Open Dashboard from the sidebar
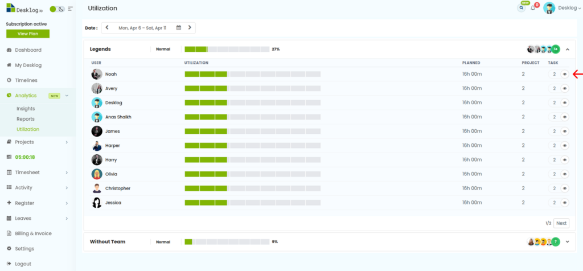 pos(28,50)
